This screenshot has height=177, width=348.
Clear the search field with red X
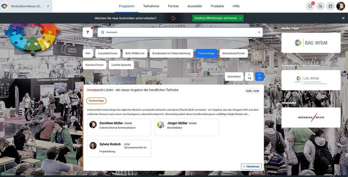coord(259,33)
